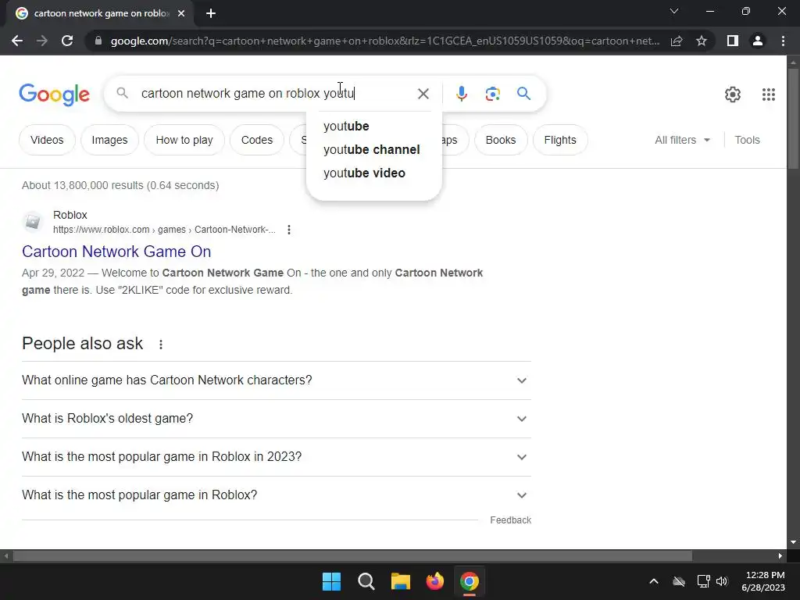Screen dimensions: 800x600
Task: Open the taskbar clock and date
Action: pos(763,581)
